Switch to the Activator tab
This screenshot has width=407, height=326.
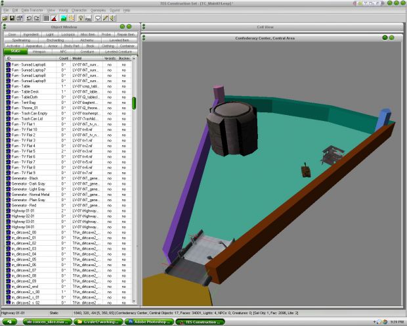[x=13, y=46]
